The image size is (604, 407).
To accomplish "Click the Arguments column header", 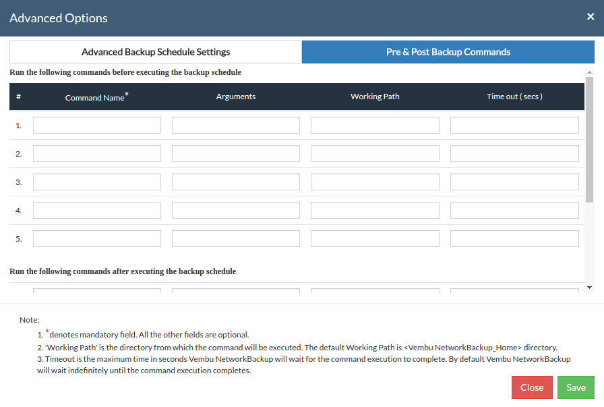I will [236, 97].
